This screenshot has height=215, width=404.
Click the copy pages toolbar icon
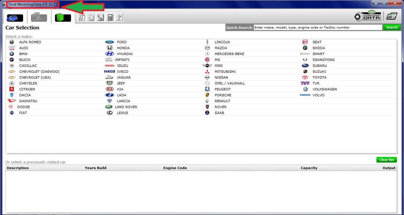[x=91, y=17]
